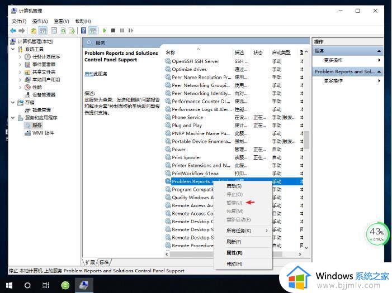392x293 pixels.
Task: Click the Up one level folder icon
Action: click(x=34, y=31)
